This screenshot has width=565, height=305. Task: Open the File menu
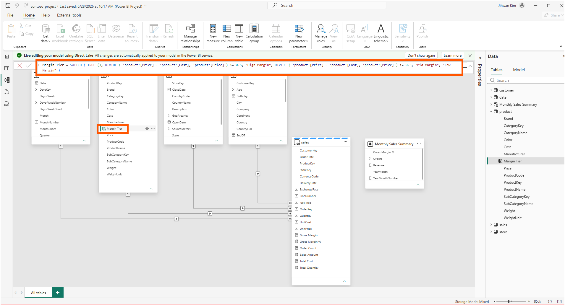coord(10,15)
